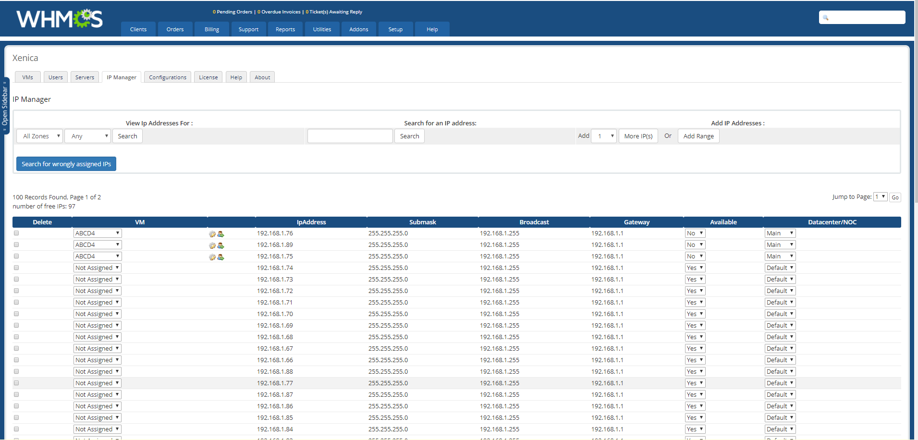The image size is (918, 440).
Task: Open the Utilities menu
Action: (322, 29)
